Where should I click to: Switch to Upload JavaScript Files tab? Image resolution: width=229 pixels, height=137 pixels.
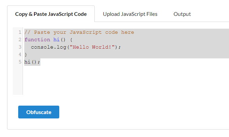pos(130,14)
